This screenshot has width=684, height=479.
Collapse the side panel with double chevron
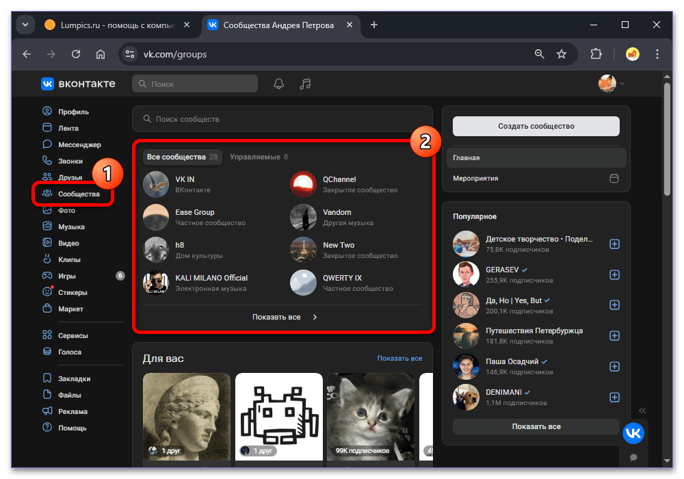pyautogui.click(x=642, y=411)
